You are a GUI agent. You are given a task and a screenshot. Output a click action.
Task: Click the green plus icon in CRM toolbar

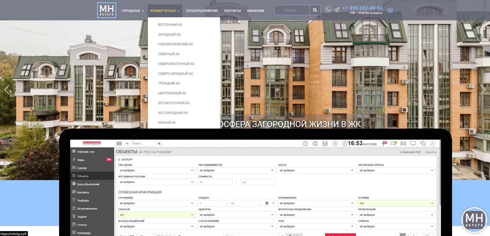[335, 144]
